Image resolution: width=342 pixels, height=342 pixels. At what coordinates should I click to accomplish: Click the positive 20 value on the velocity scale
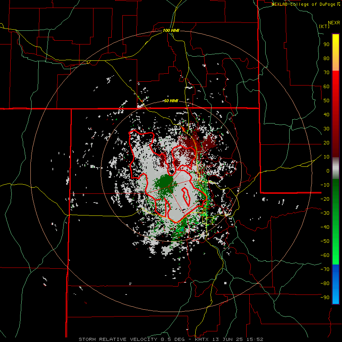(x=326, y=142)
